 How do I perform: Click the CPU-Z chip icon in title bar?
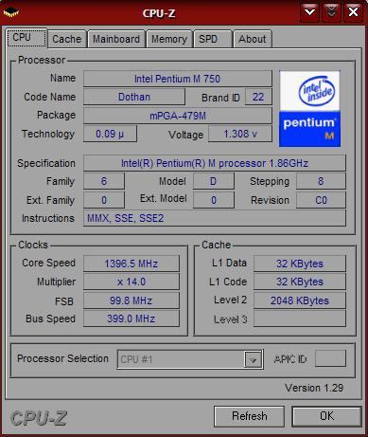click(x=11, y=12)
